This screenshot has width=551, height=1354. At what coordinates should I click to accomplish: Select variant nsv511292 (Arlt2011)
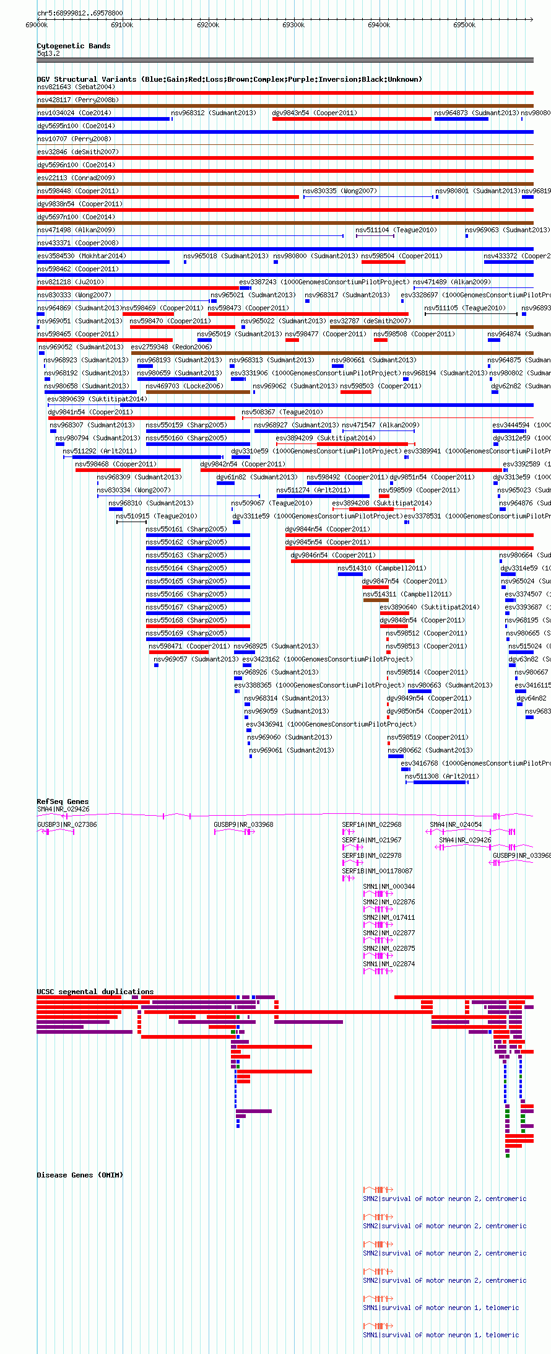(x=100, y=451)
